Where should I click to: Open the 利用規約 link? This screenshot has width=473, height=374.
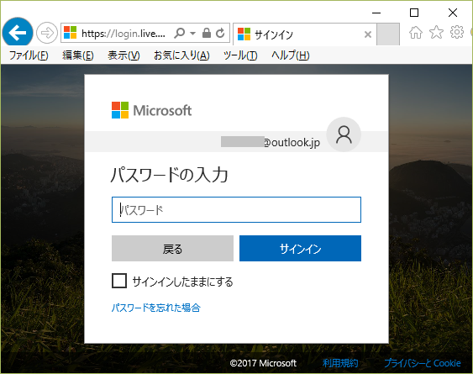340,363
